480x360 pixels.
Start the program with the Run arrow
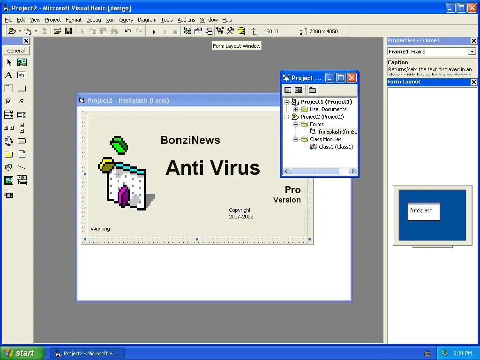[x=154, y=31]
